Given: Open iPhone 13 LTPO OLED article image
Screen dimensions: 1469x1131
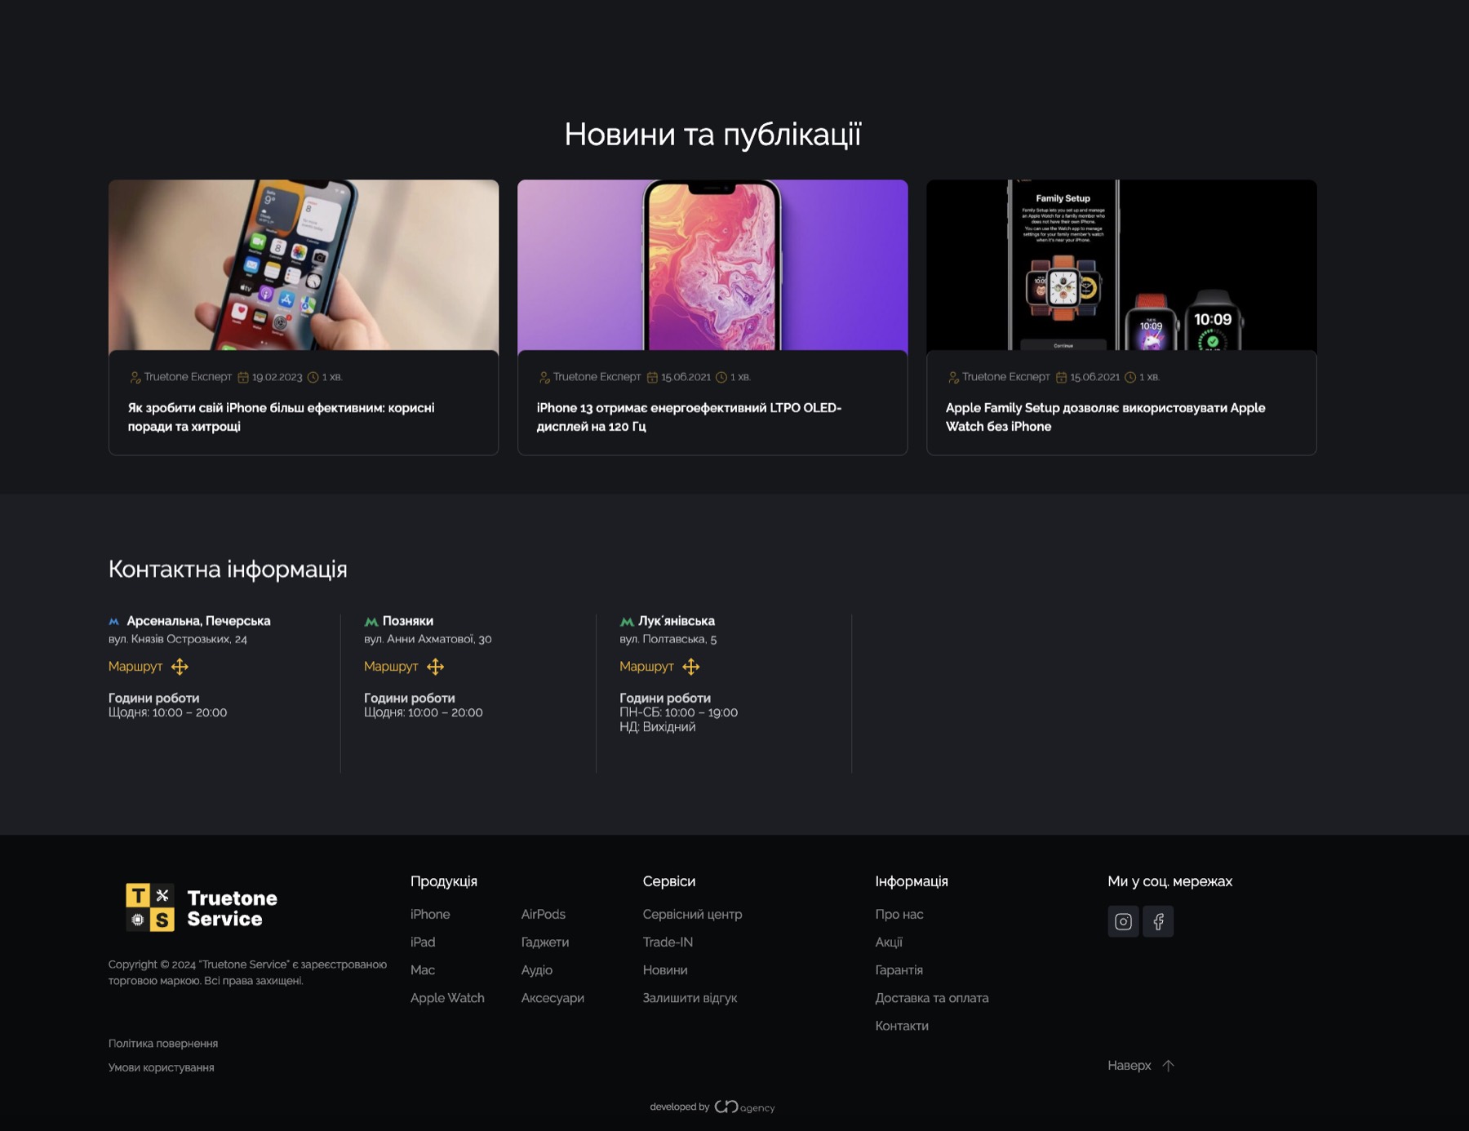Looking at the screenshot, I should pos(712,265).
